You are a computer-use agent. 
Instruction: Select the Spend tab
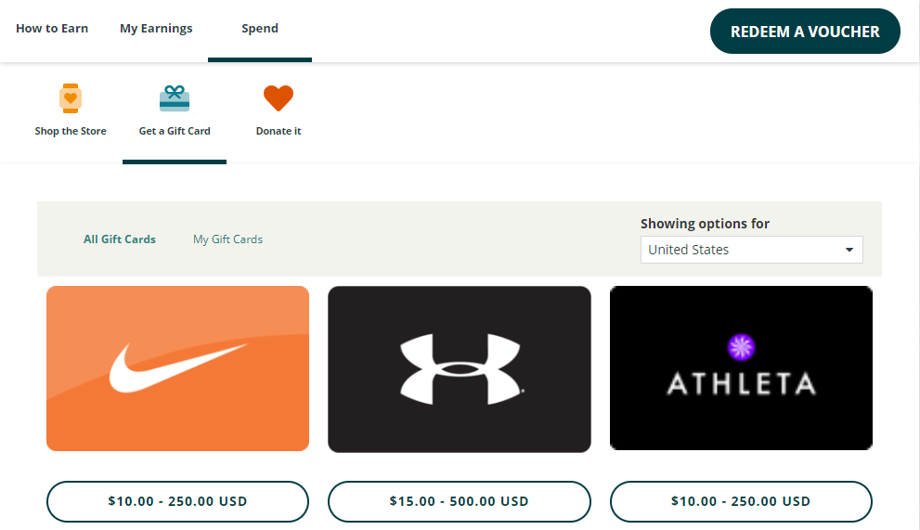(260, 29)
